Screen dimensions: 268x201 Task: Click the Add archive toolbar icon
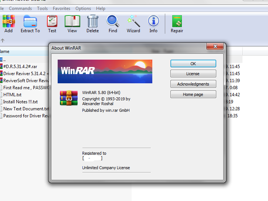pyautogui.click(x=9, y=24)
